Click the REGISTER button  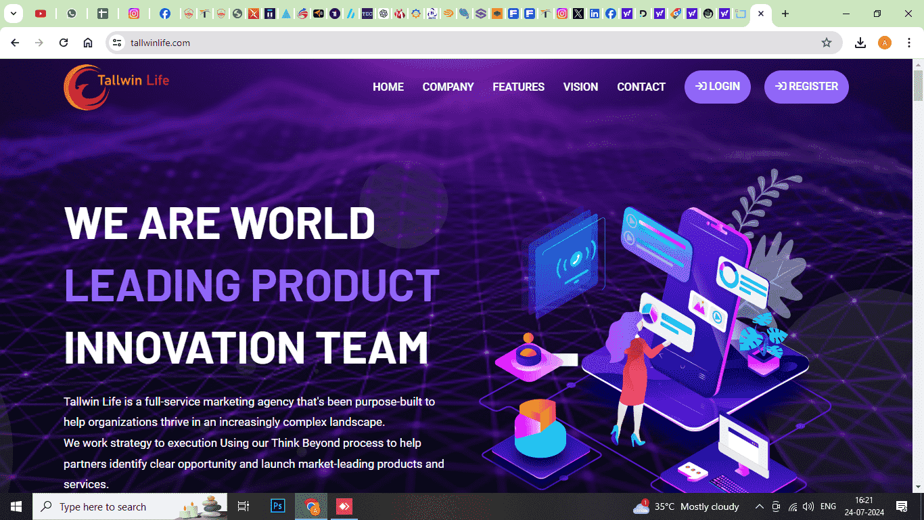tap(806, 87)
